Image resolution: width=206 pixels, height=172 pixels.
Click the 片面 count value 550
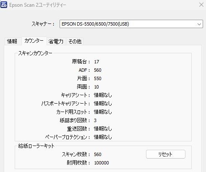pos(98,78)
